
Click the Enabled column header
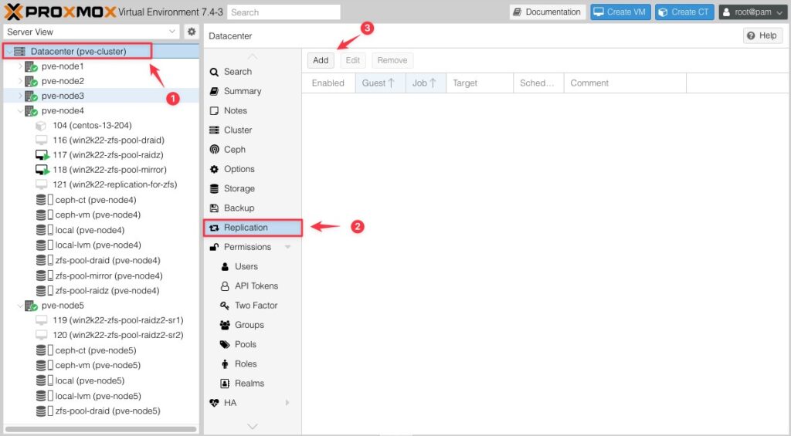pos(329,83)
